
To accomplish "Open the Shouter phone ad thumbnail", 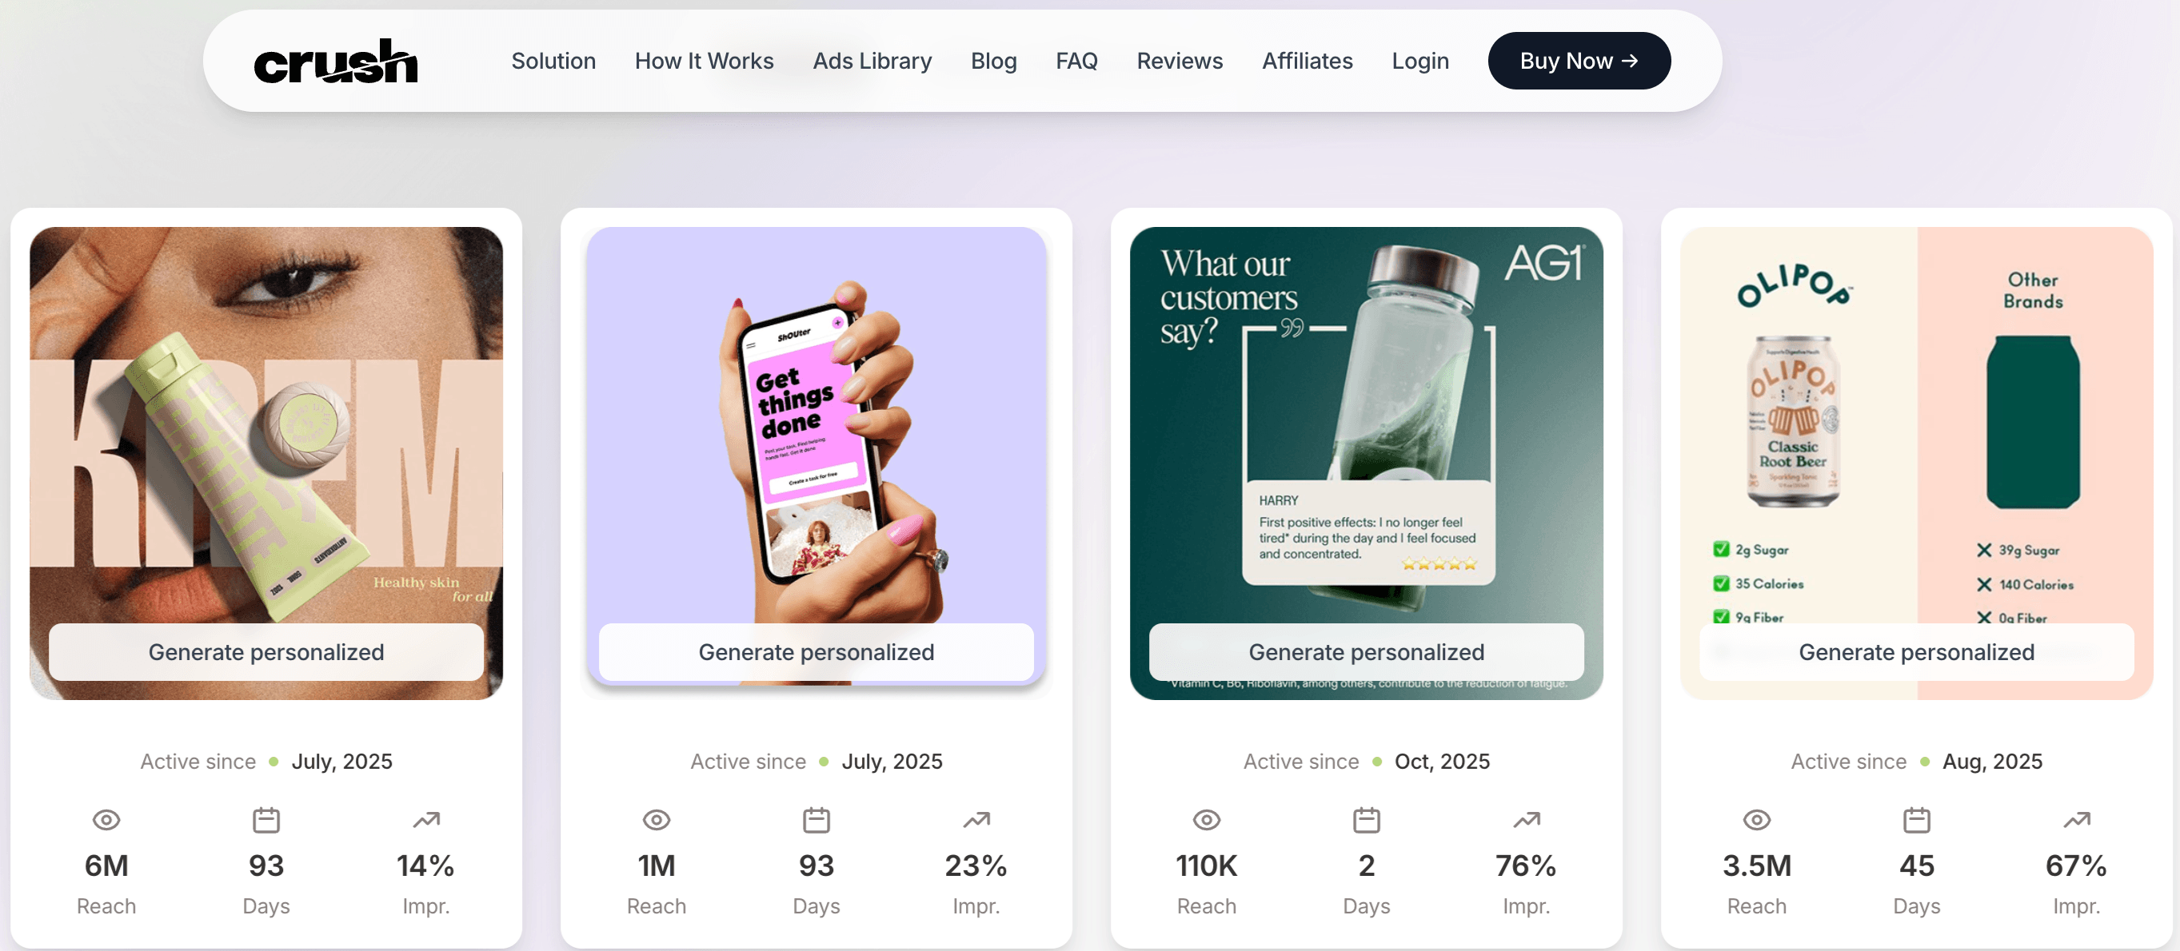I will pos(816,423).
